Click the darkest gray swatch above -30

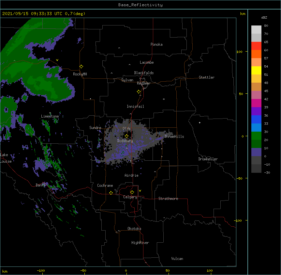[x=256, y=169]
